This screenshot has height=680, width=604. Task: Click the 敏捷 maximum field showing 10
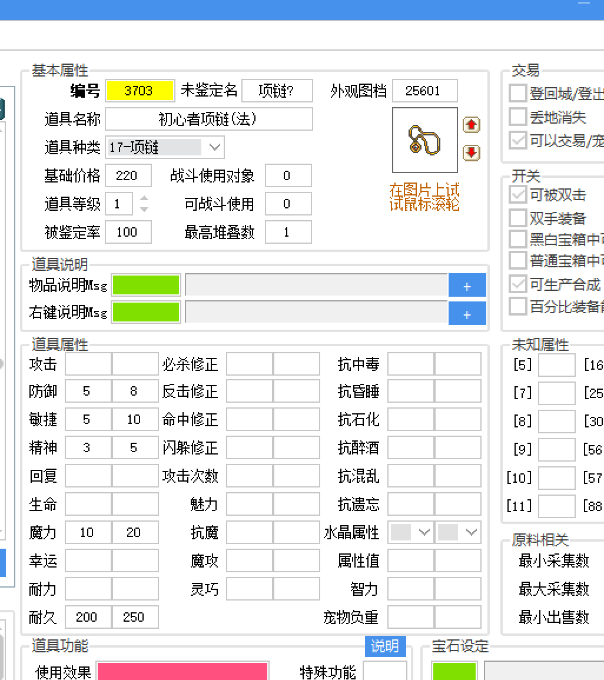(x=135, y=419)
